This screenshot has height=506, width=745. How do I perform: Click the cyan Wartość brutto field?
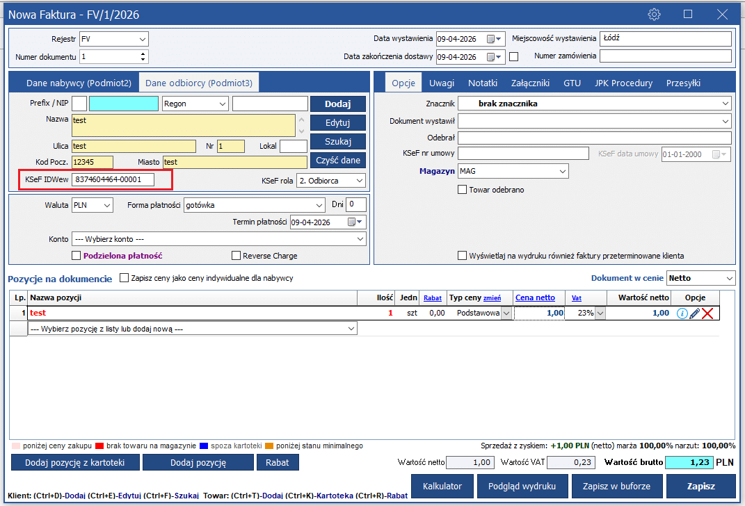pyautogui.click(x=689, y=463)
